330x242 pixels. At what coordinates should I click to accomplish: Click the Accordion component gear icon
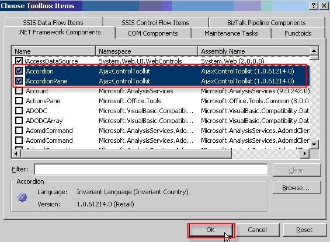pos(22,197)
